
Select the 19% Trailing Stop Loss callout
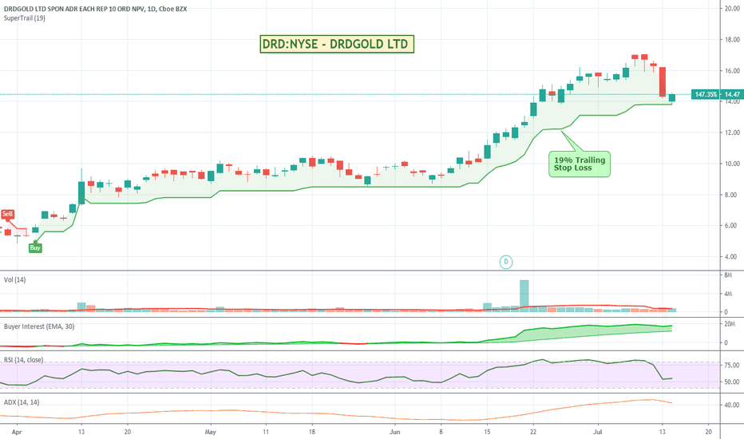point(580,164)
